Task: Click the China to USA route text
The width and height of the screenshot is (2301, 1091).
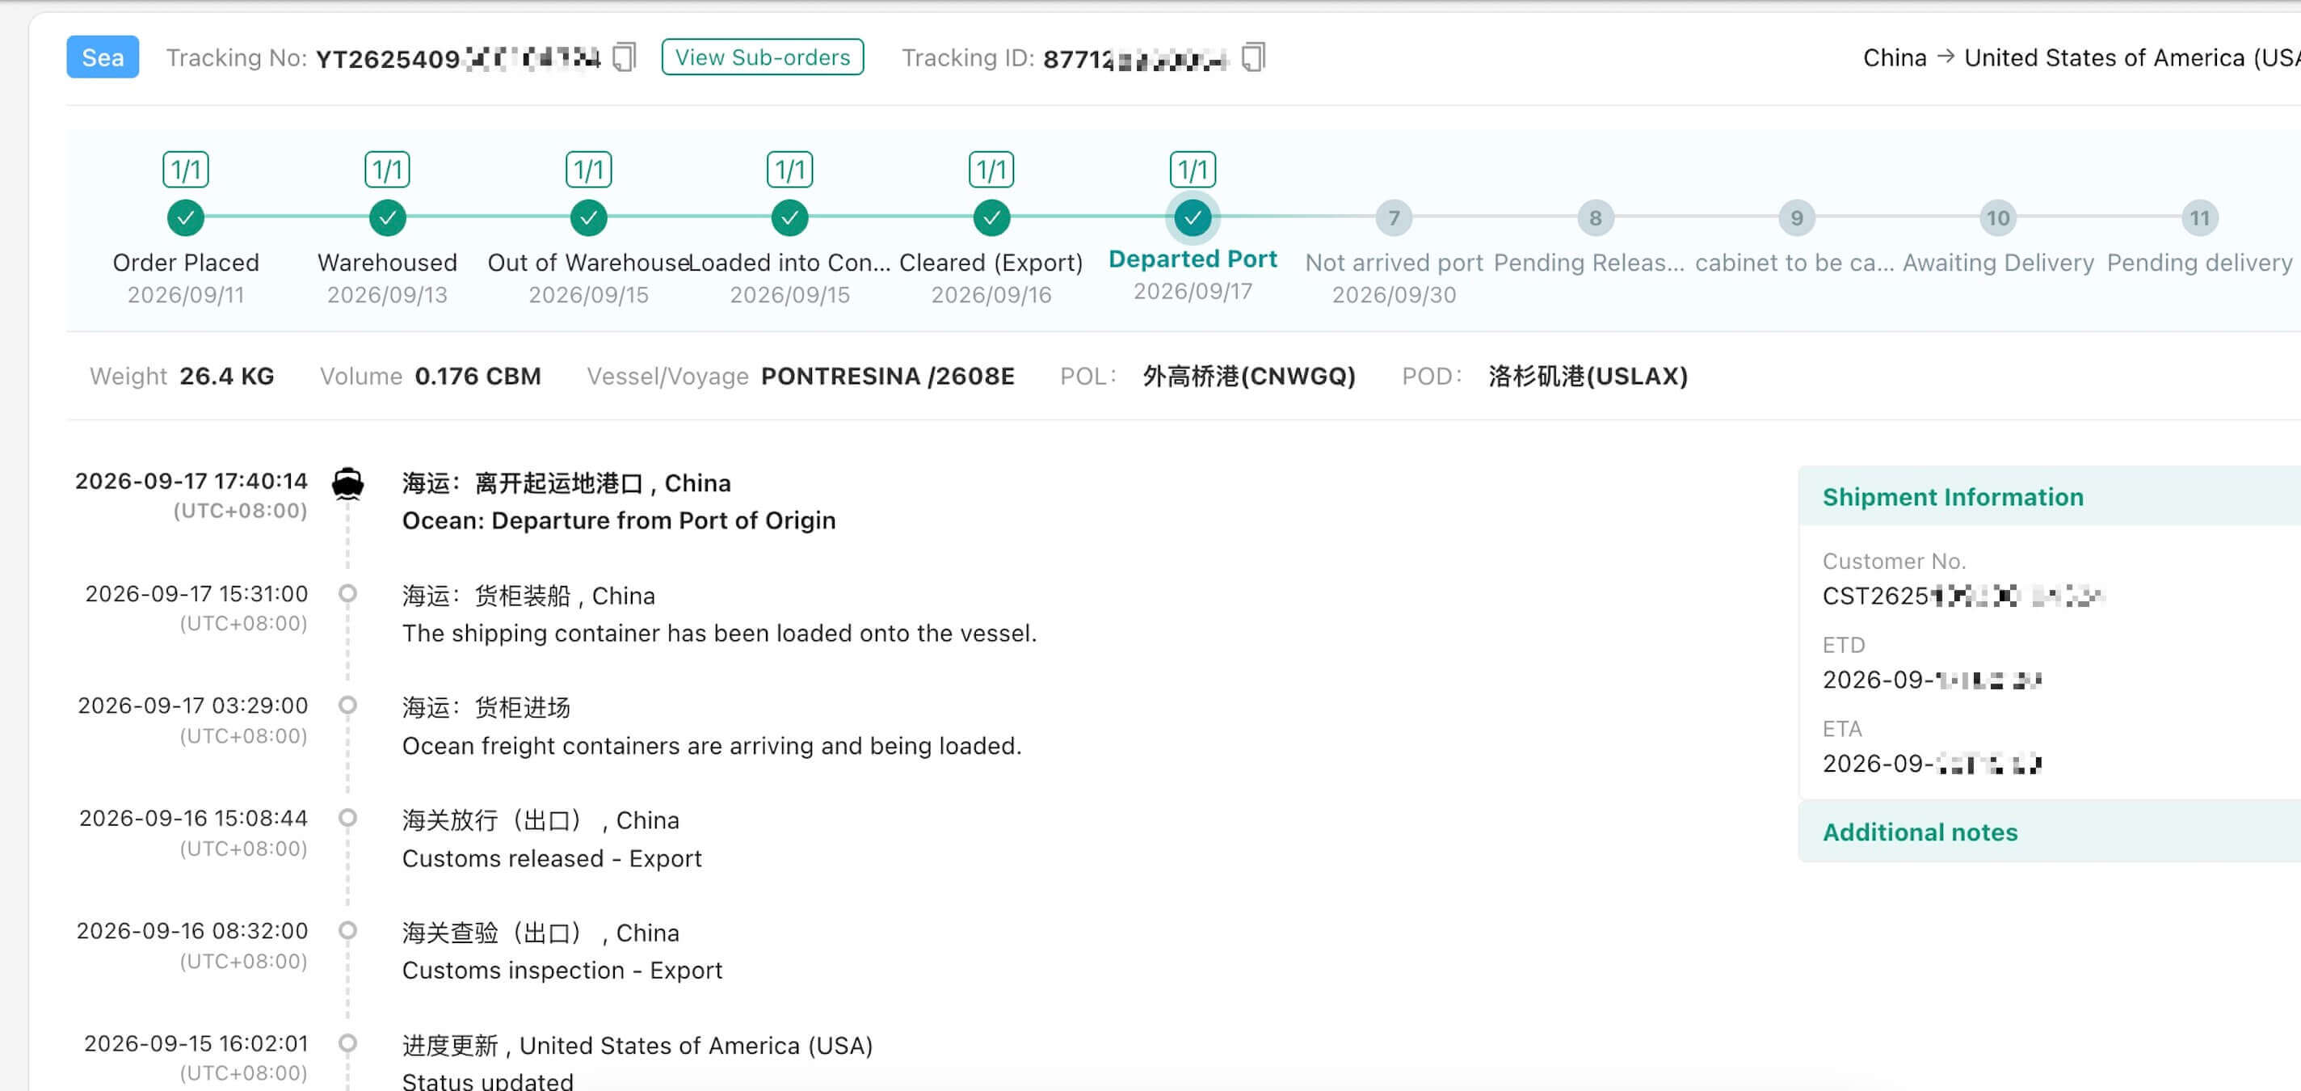Action: (2081, 58)
